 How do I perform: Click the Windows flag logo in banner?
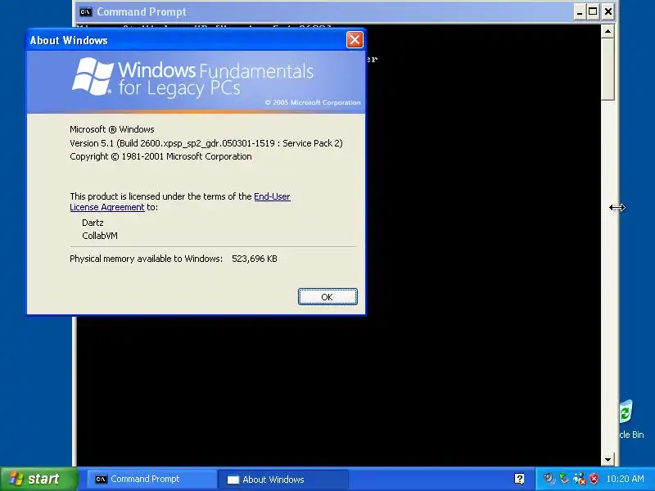93,76
